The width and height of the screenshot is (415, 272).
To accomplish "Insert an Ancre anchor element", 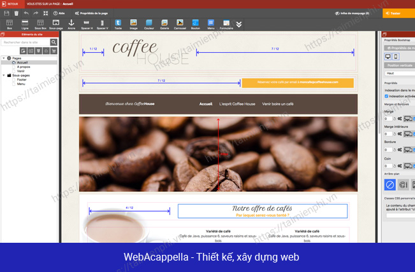I will [71, 25].
